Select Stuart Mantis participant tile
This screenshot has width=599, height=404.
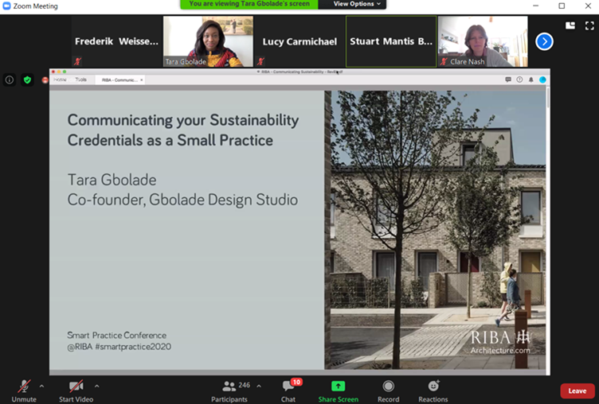pyautogui.click(x=391, y=41)
